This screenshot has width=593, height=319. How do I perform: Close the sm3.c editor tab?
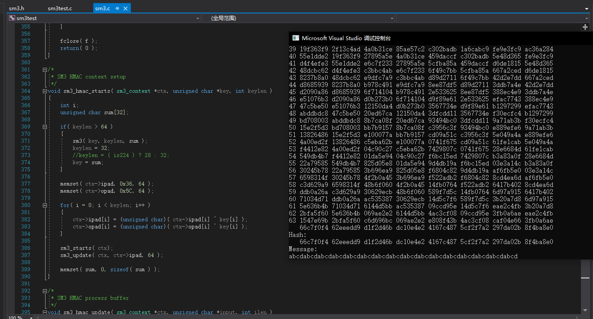pos(125,8)
